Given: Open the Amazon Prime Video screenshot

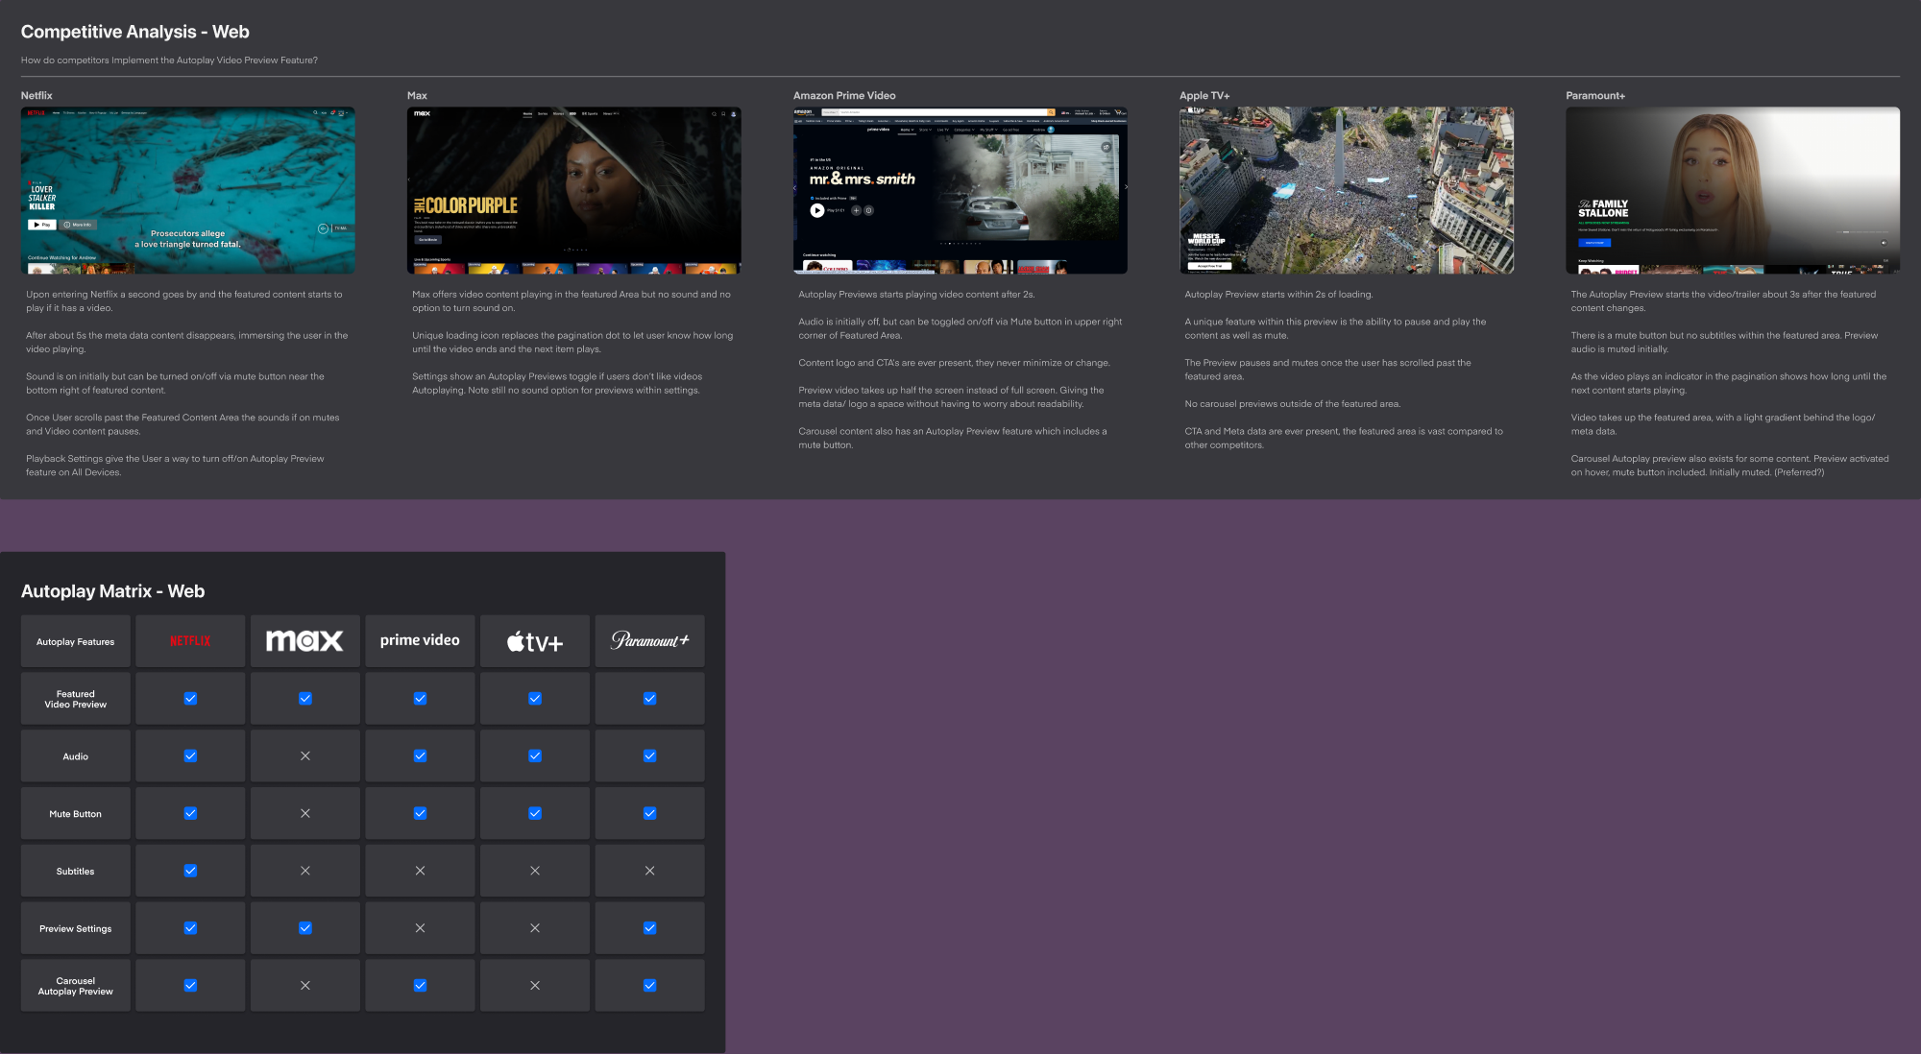Looking at the screenshot, I should coord(960,190).
